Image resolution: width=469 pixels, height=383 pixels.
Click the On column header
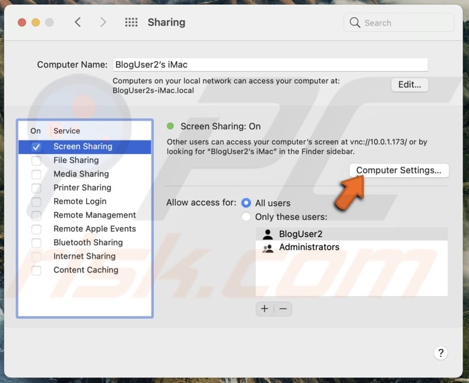point(35,131)
